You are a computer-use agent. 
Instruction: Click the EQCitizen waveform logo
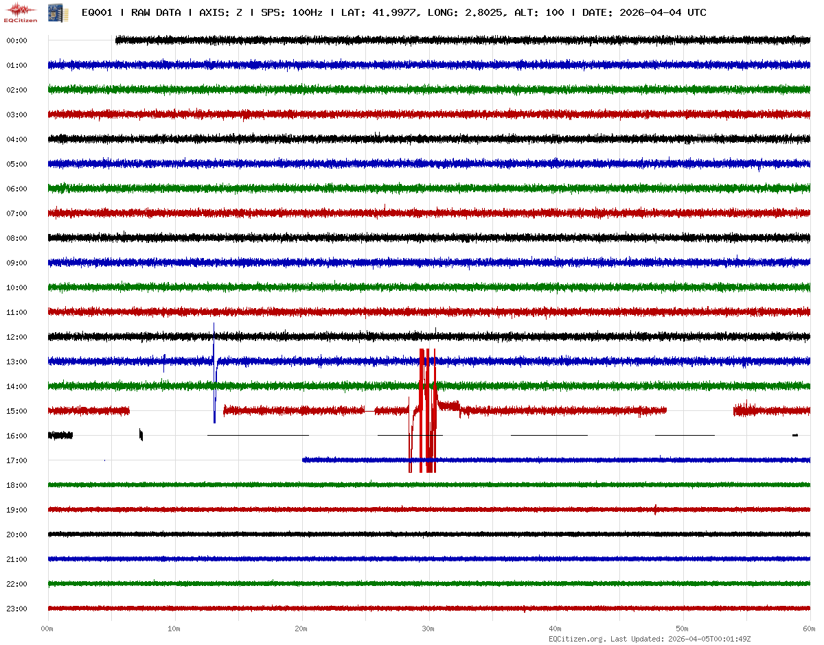point(21,12)
